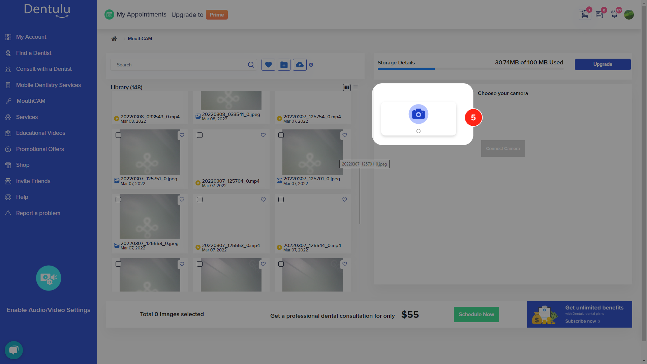
Task: Click the Enable Audio/Video Settings icon
Action: pos(49,278)
